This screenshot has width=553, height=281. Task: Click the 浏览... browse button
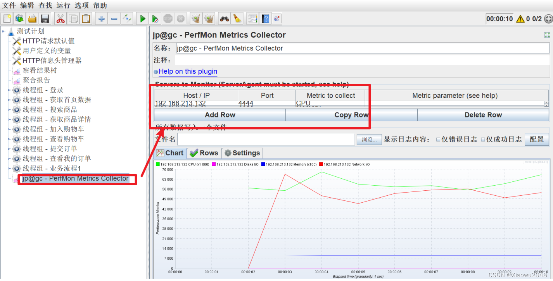pos(369,140)
